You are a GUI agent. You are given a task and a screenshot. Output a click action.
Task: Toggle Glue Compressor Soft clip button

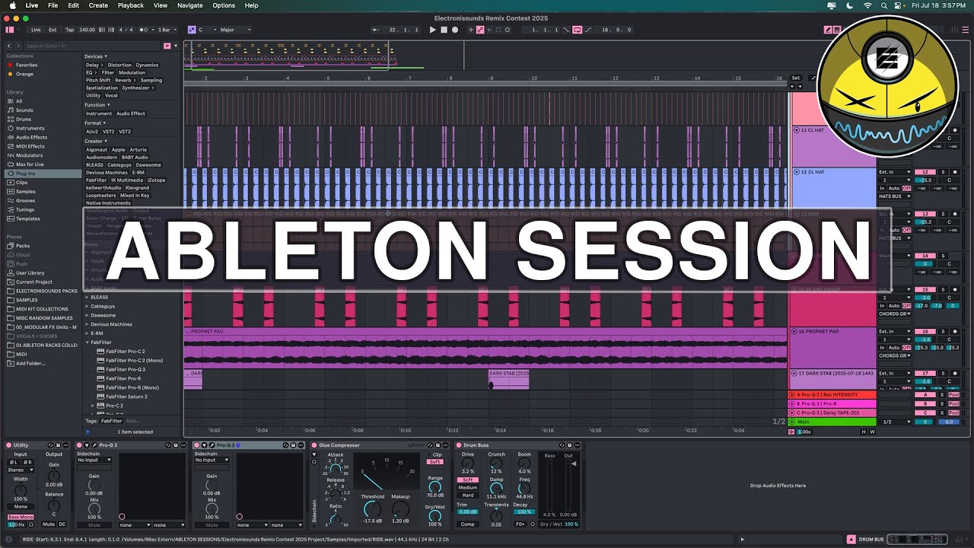[x=435, y=462]
